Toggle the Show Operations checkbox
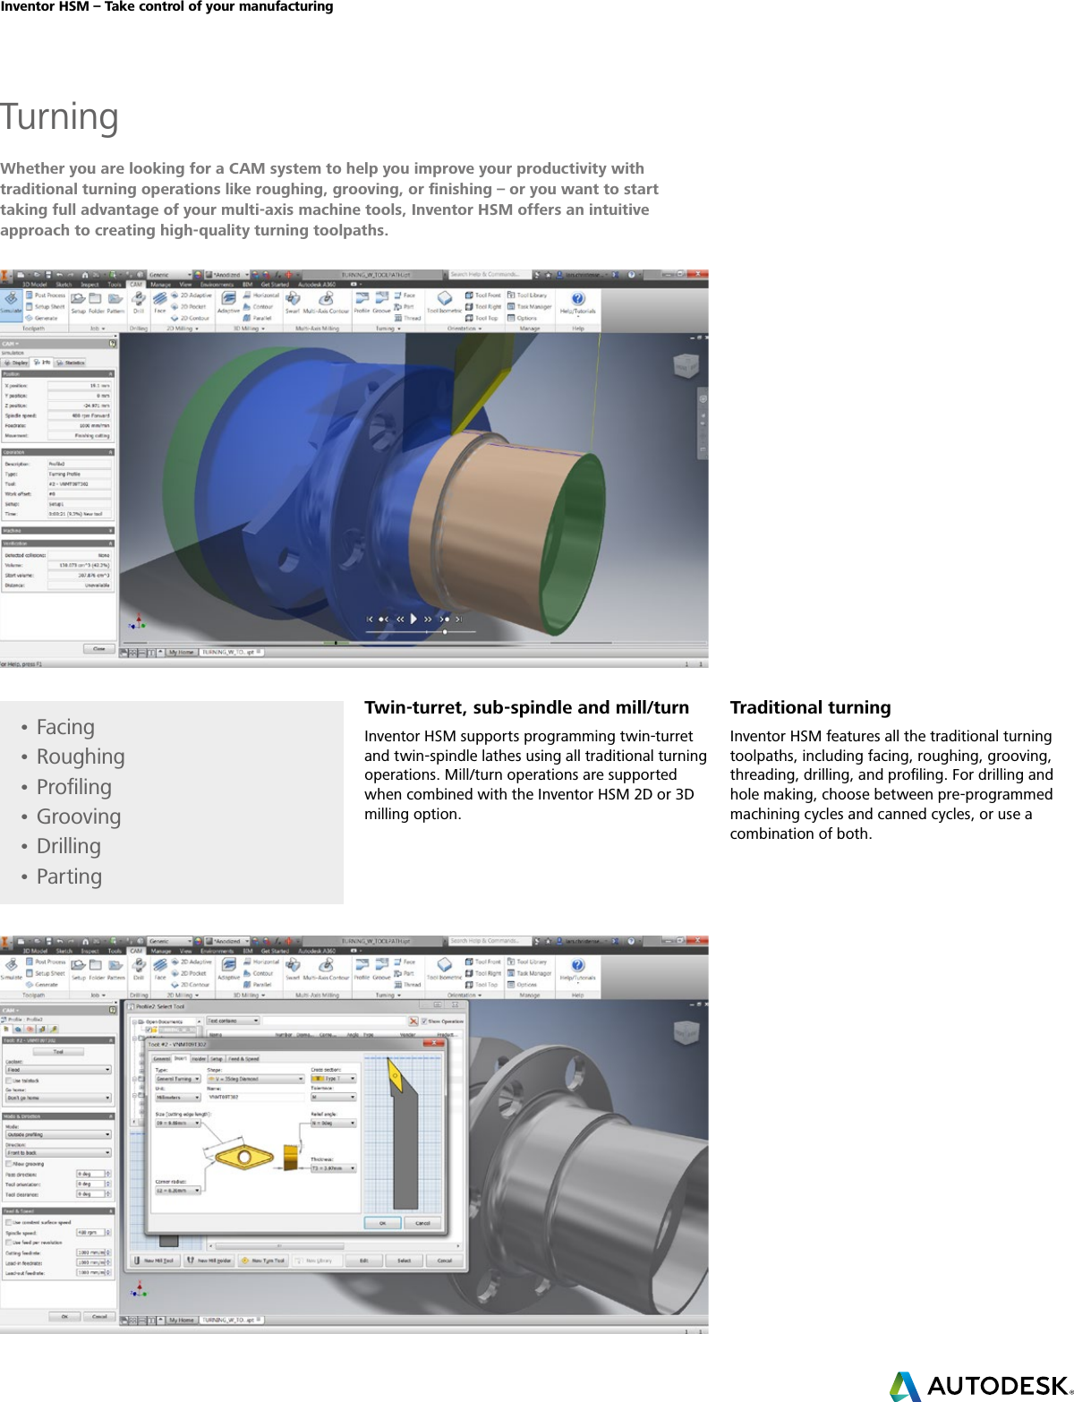 pos(424,1022)
